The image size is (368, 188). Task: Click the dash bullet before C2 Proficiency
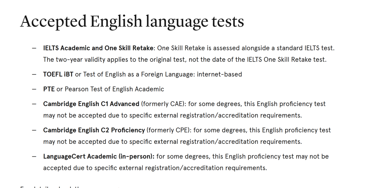point(34,130)
